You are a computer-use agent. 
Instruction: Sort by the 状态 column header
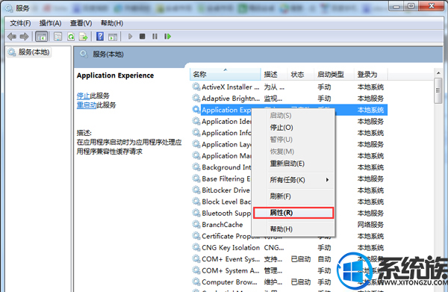point(300,74)
